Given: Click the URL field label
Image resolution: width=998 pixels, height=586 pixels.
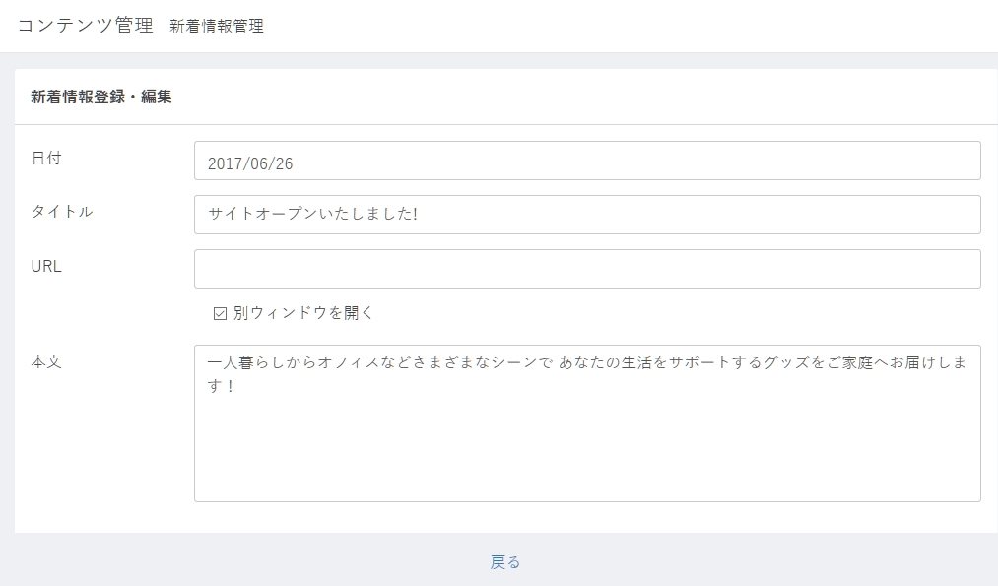Looking at the screenshot, I should coord(46,266).
